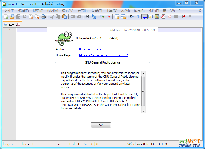
Task: Click the length : 0 status text
Action: click(x=10, y=144)
